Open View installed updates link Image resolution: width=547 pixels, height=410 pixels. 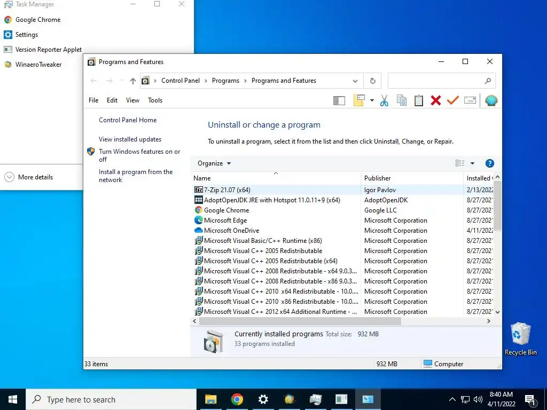pyautogui.click(x=130, y=139)
